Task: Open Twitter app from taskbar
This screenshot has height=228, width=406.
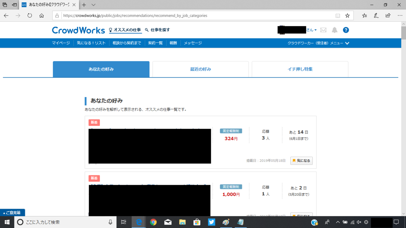Action: pos(211,222)
